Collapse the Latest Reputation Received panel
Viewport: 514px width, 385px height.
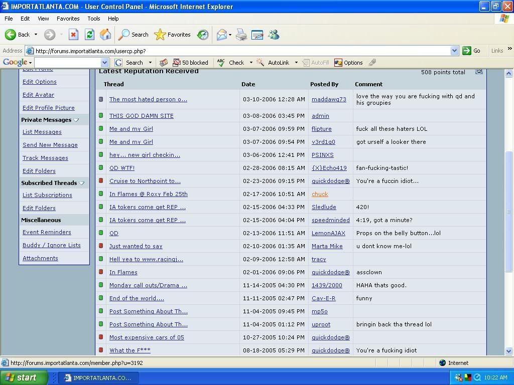tap(478, 71)
